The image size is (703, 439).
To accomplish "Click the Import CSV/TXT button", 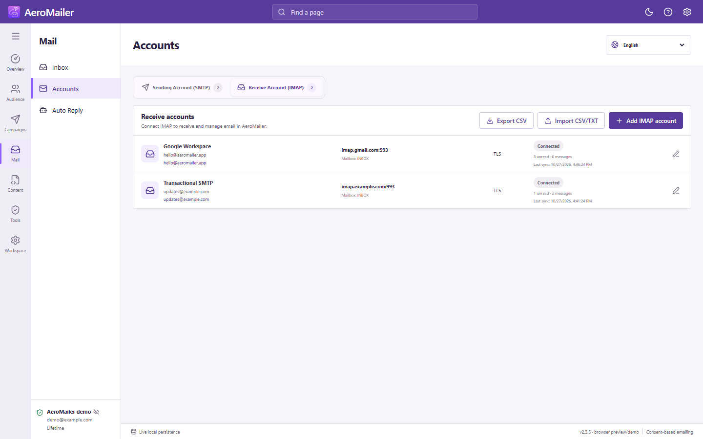I will pyautogui.click(x=571, y=120).
